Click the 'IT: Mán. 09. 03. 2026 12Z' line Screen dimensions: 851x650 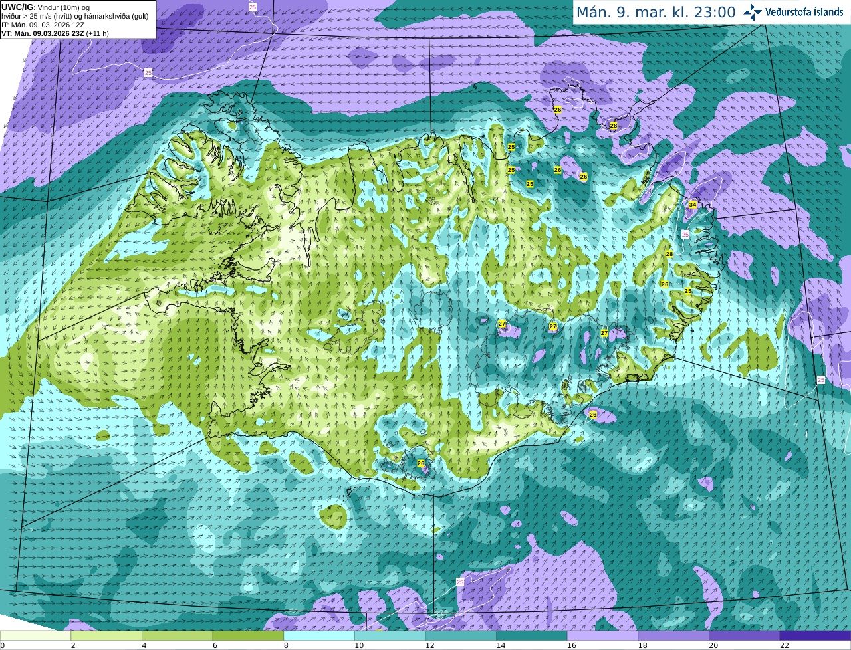tap(43, 25)
